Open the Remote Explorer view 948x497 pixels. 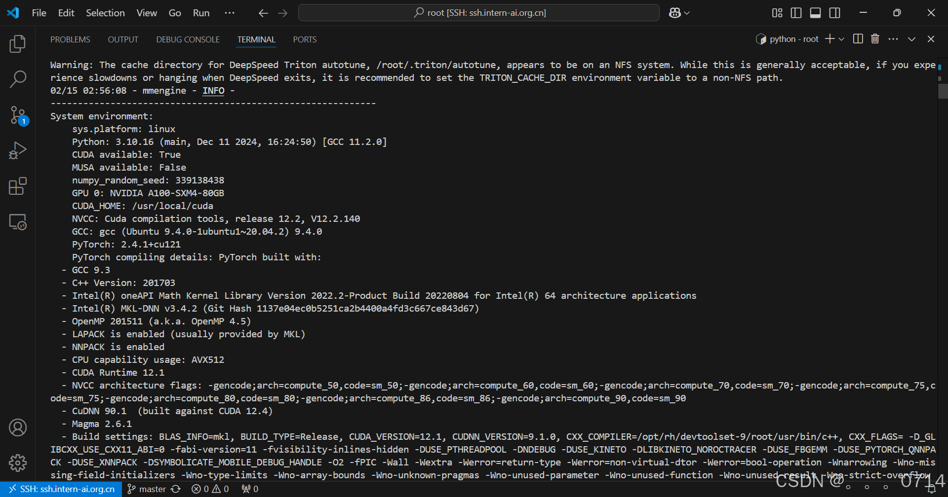(x=18, y=222)
